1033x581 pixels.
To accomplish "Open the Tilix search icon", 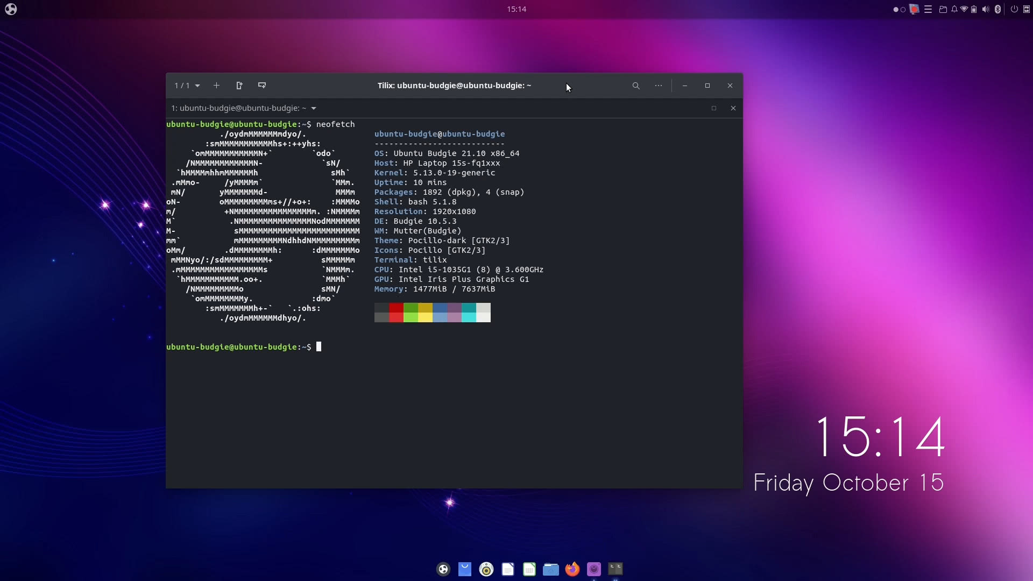I will pyautogui.click(x=636, y=86).
